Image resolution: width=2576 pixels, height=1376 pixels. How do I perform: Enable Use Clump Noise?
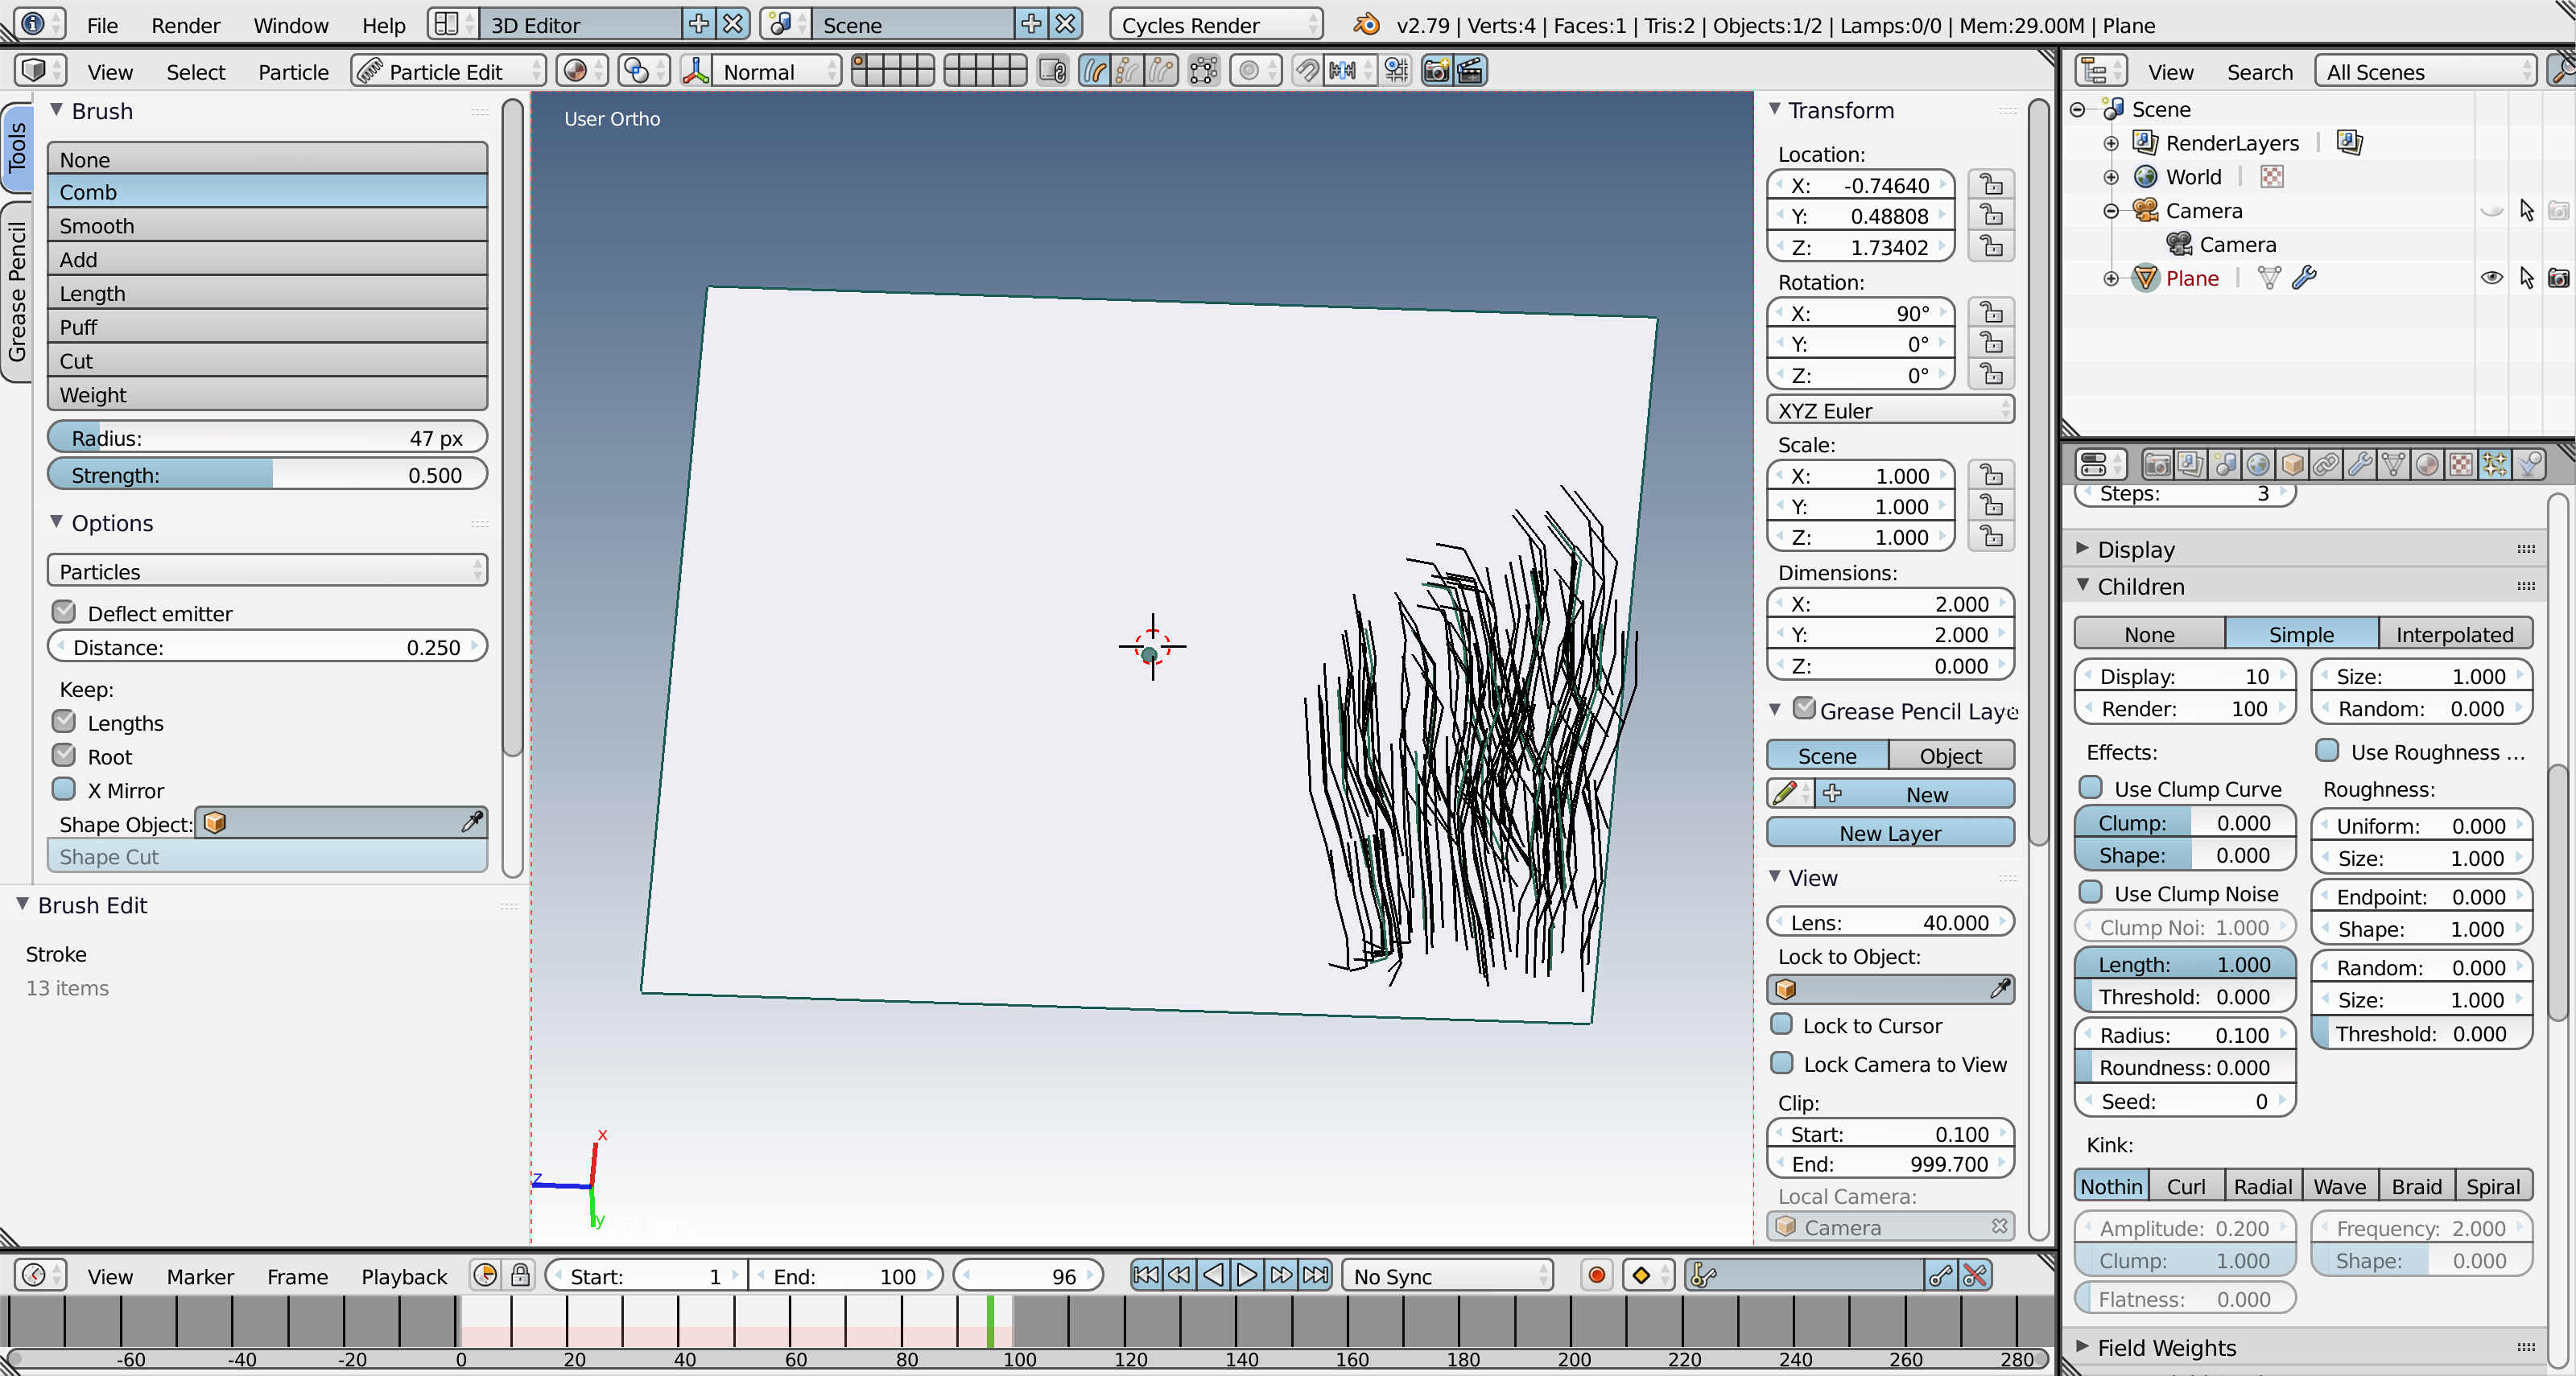point(2091,892)
